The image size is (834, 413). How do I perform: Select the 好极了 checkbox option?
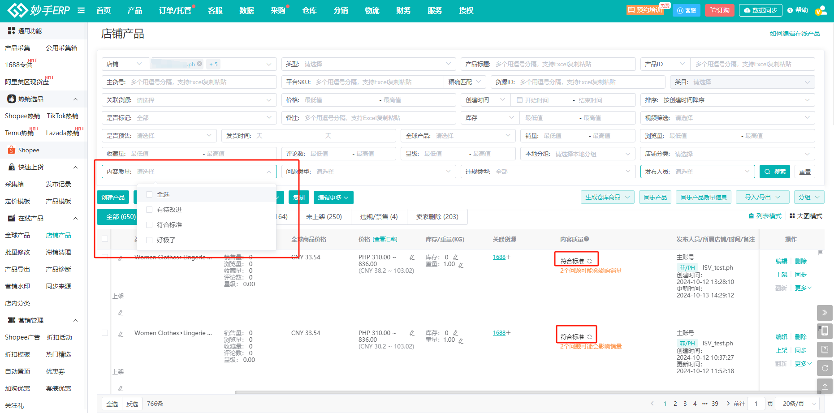[150, 240]
